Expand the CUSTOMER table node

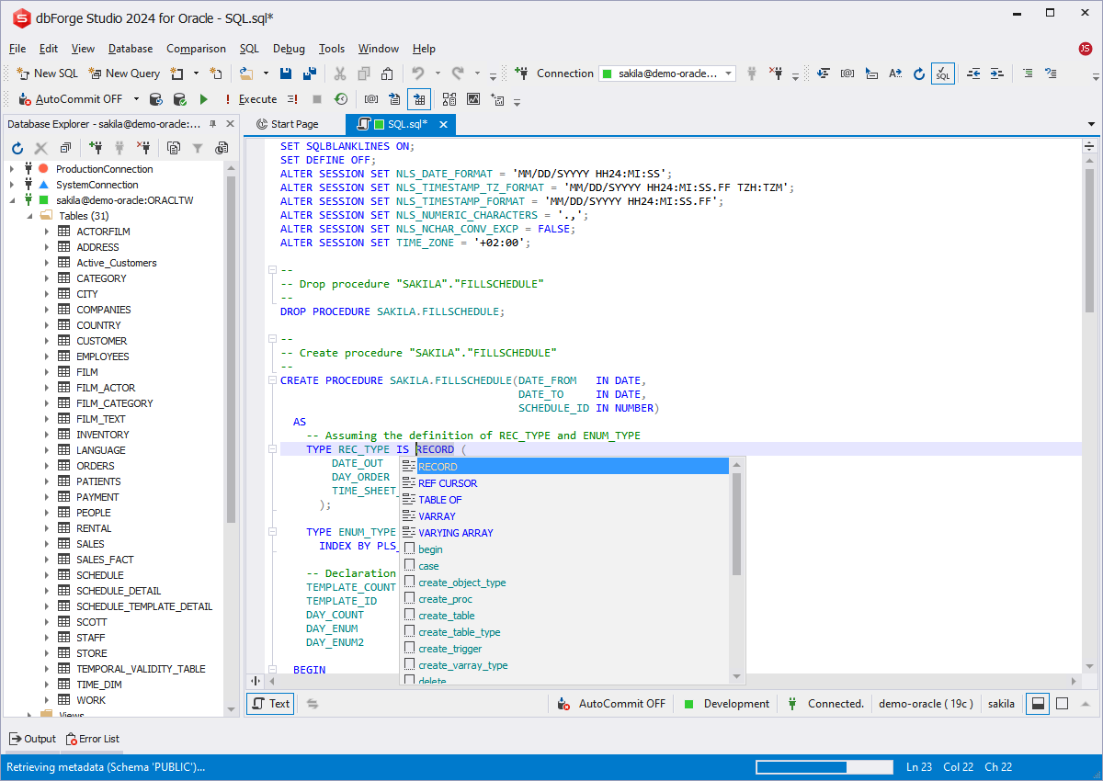46,341
